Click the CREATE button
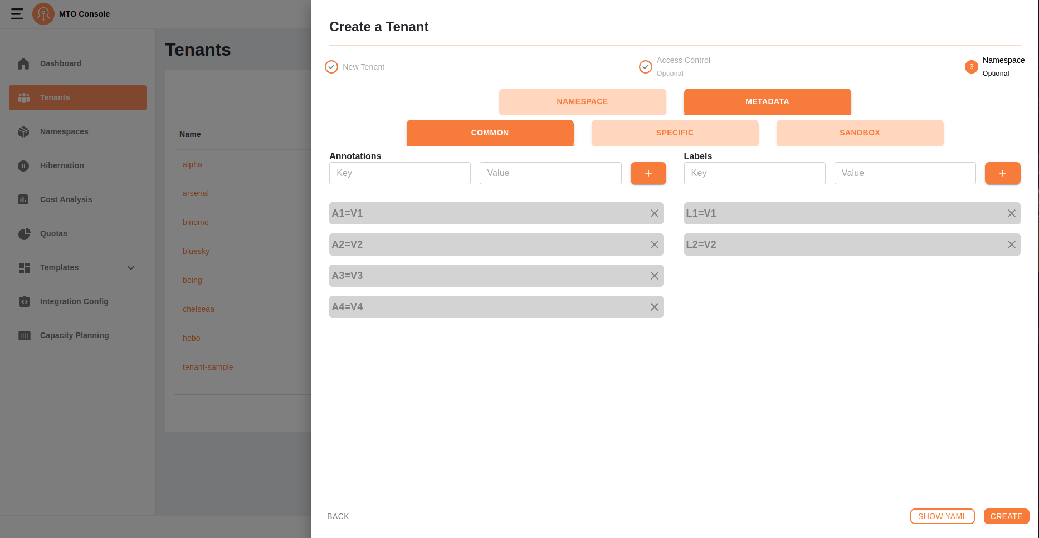Viewport: 1039px width, 538px height. coord(1006,516)
